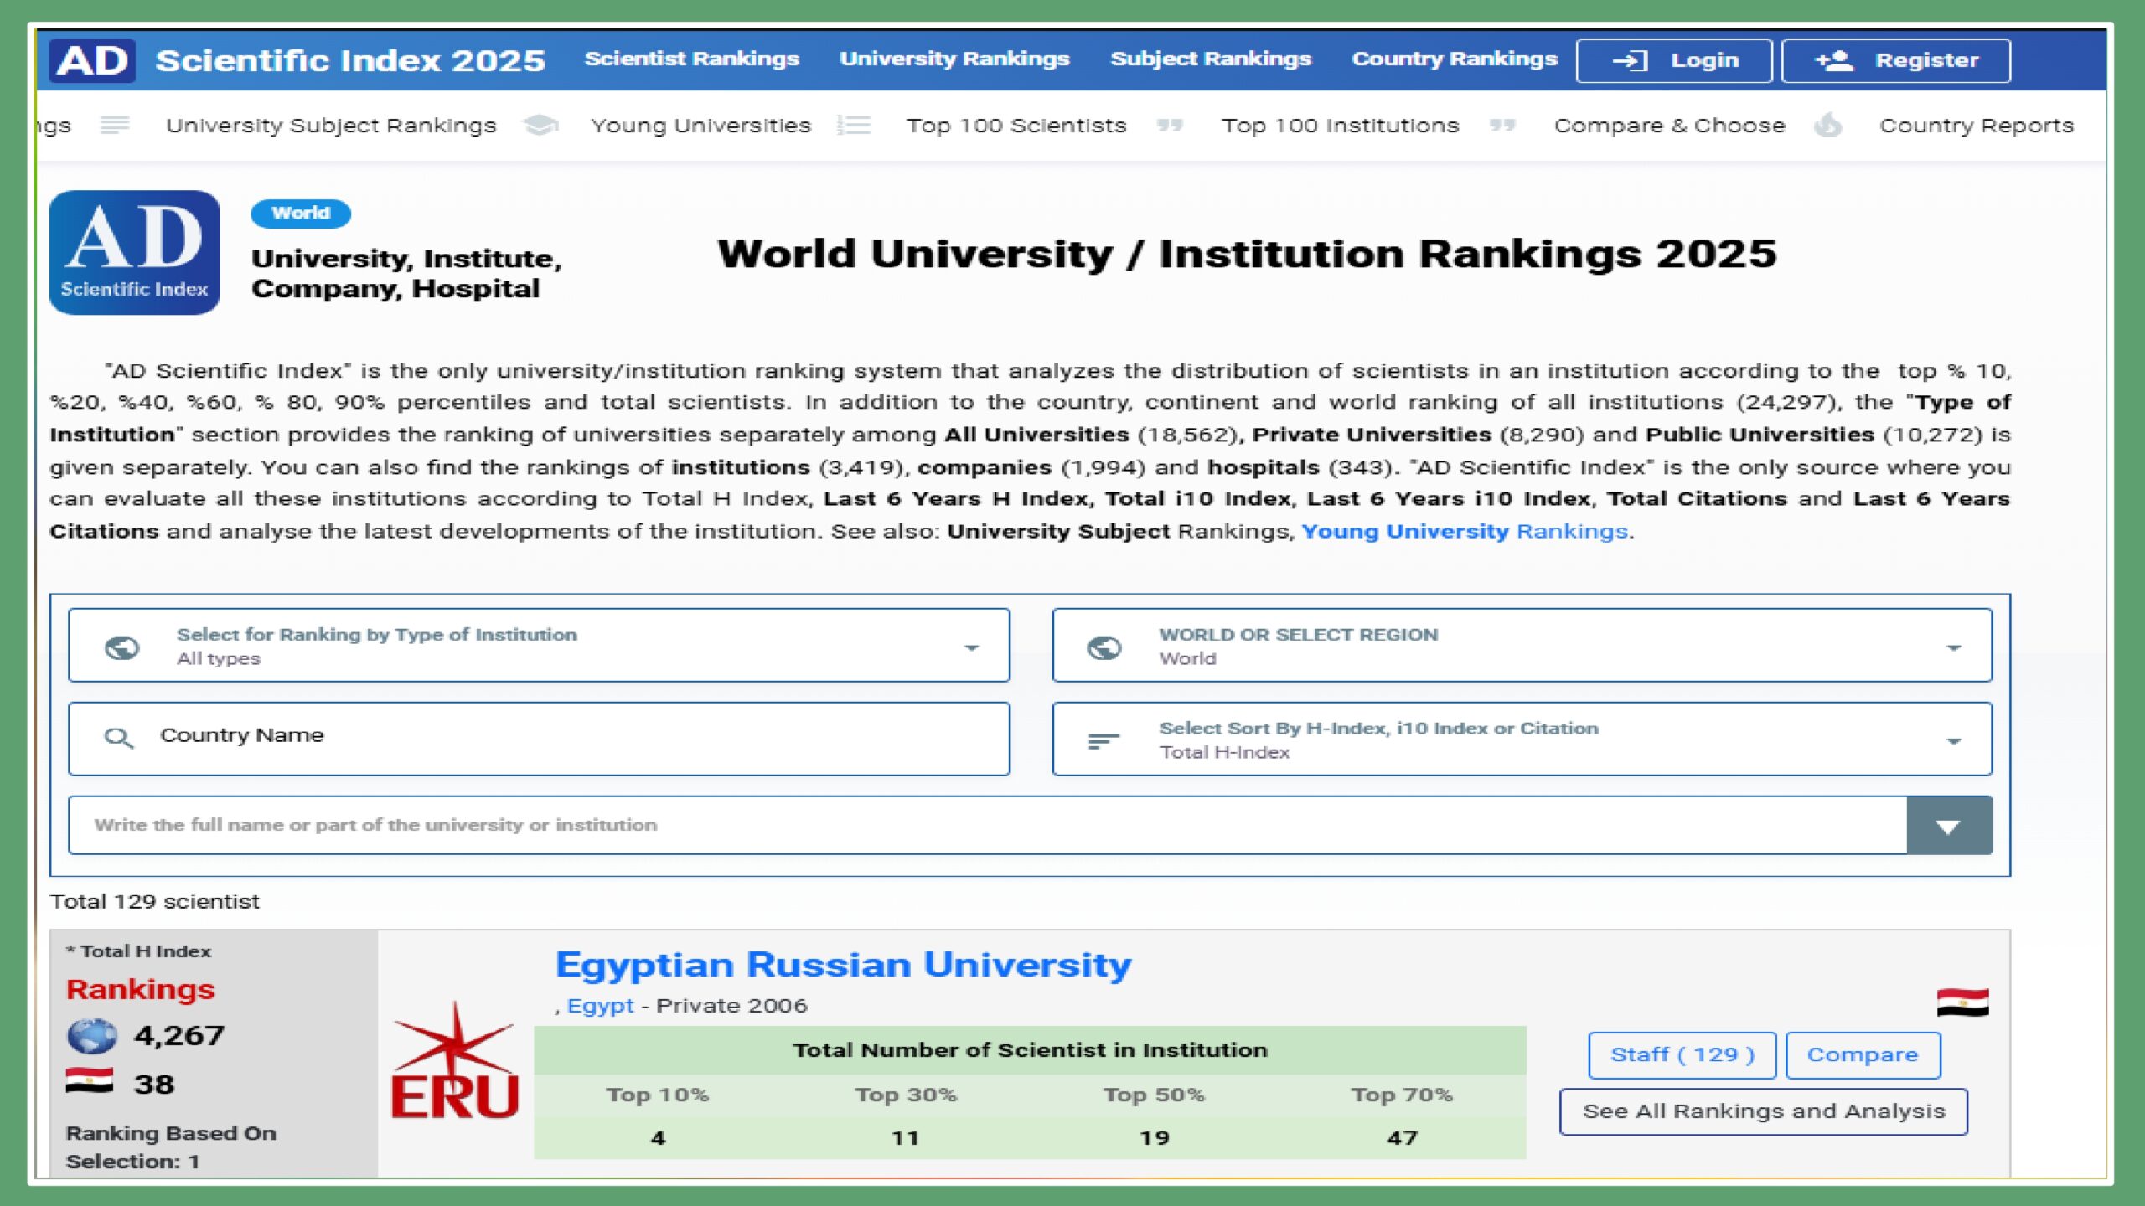Go to Top 100 Scientists
The height and width of the screenshot is (1206, 2145).
[1016, 126]
